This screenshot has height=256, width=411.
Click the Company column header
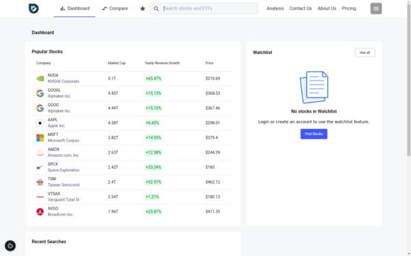click(44, 63)
